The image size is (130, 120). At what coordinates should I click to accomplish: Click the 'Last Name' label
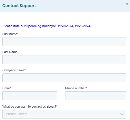pyautogui.click(x=10, y=52)
